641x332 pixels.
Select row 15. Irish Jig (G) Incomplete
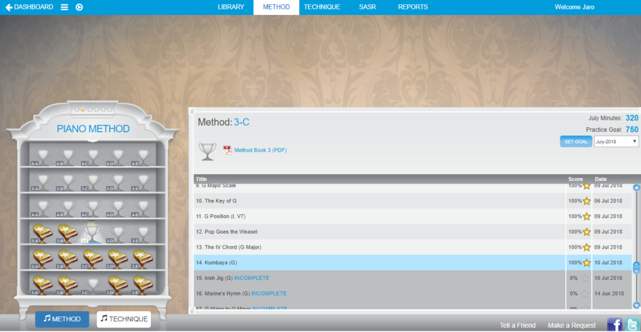pyautogui.click(x=413, y=278)
